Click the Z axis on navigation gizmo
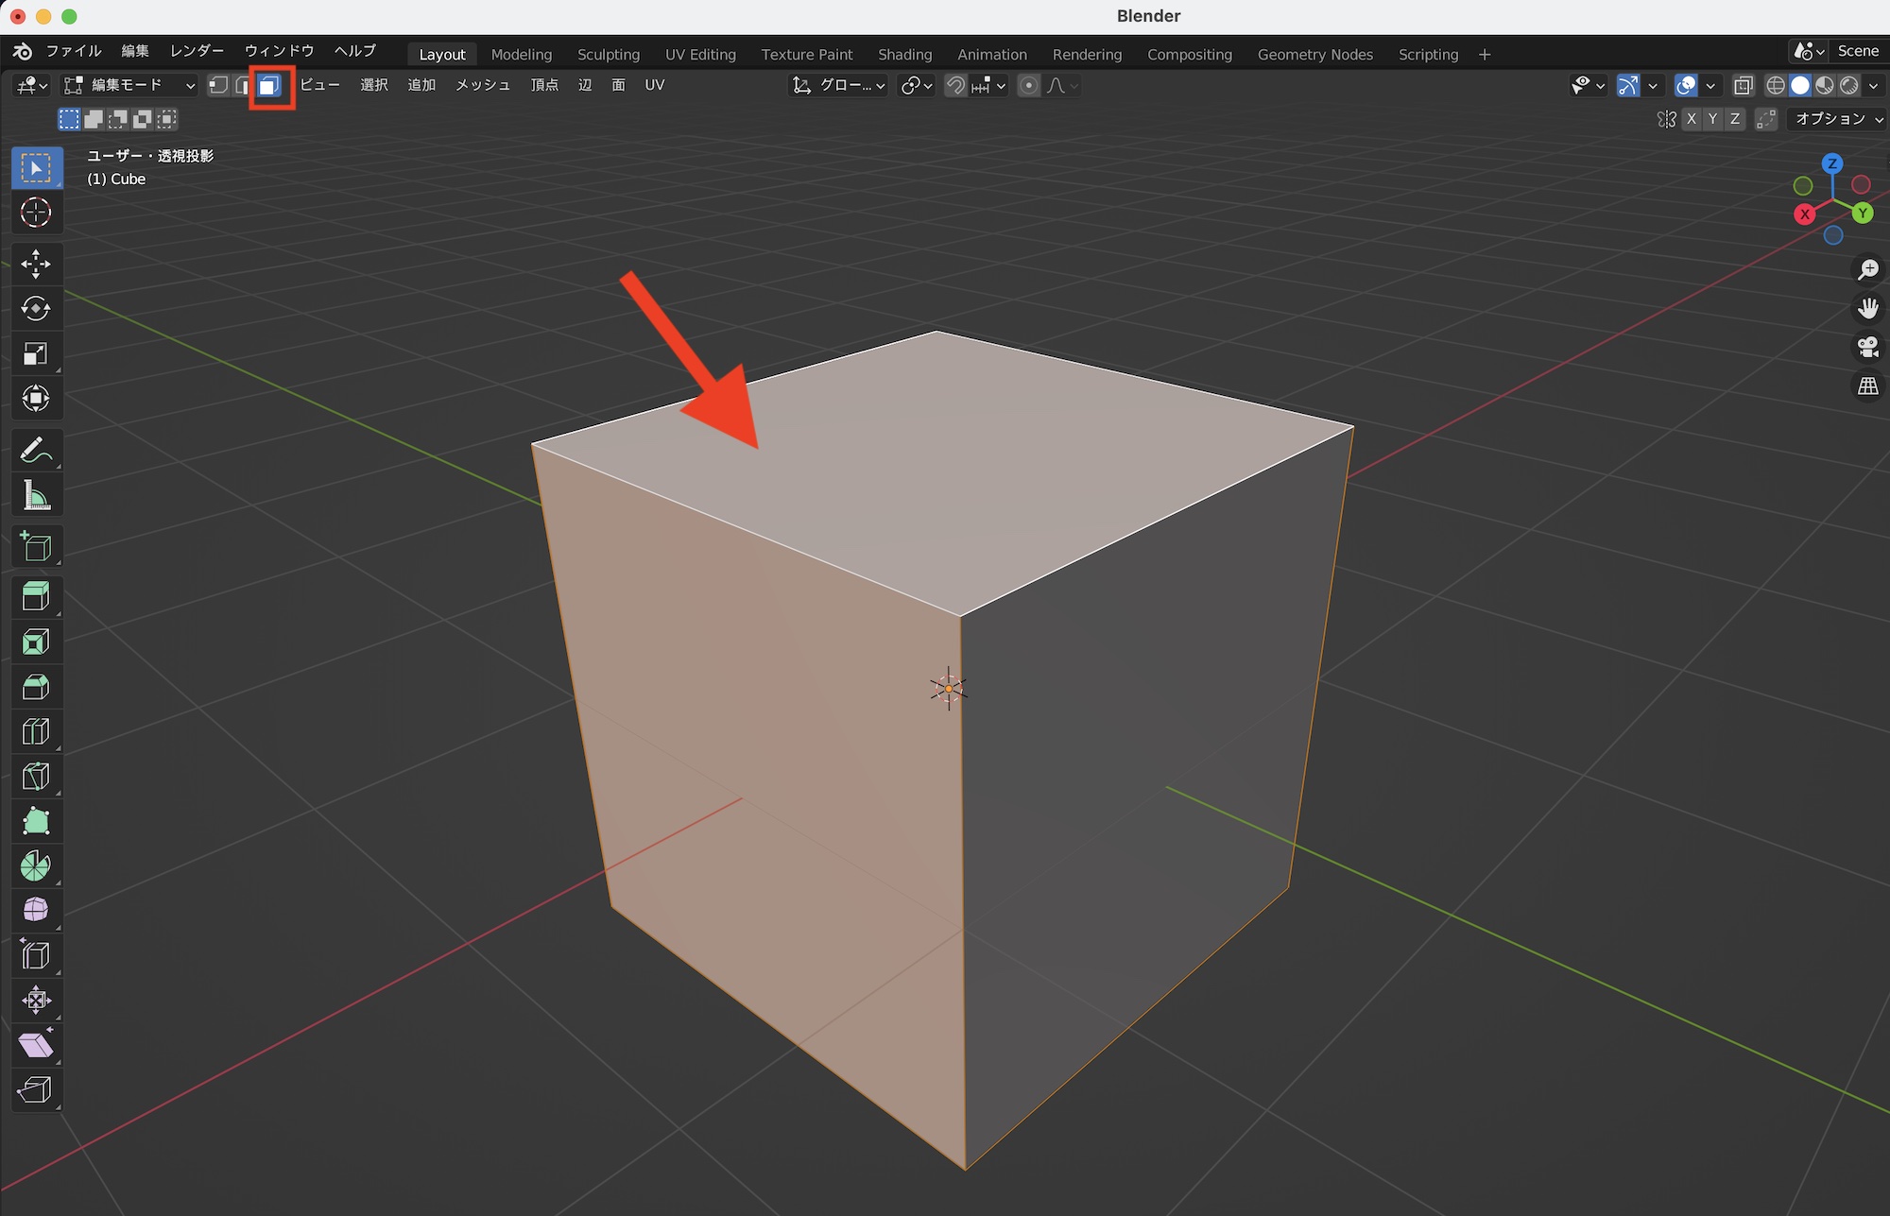 [x=1832, y=163]
